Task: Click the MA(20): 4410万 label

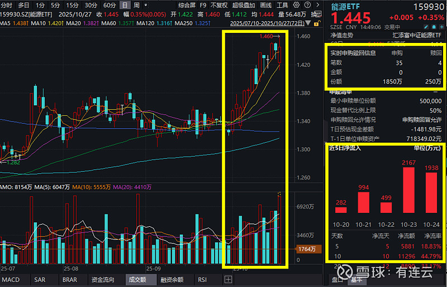Action: click(x=132, y=187)
